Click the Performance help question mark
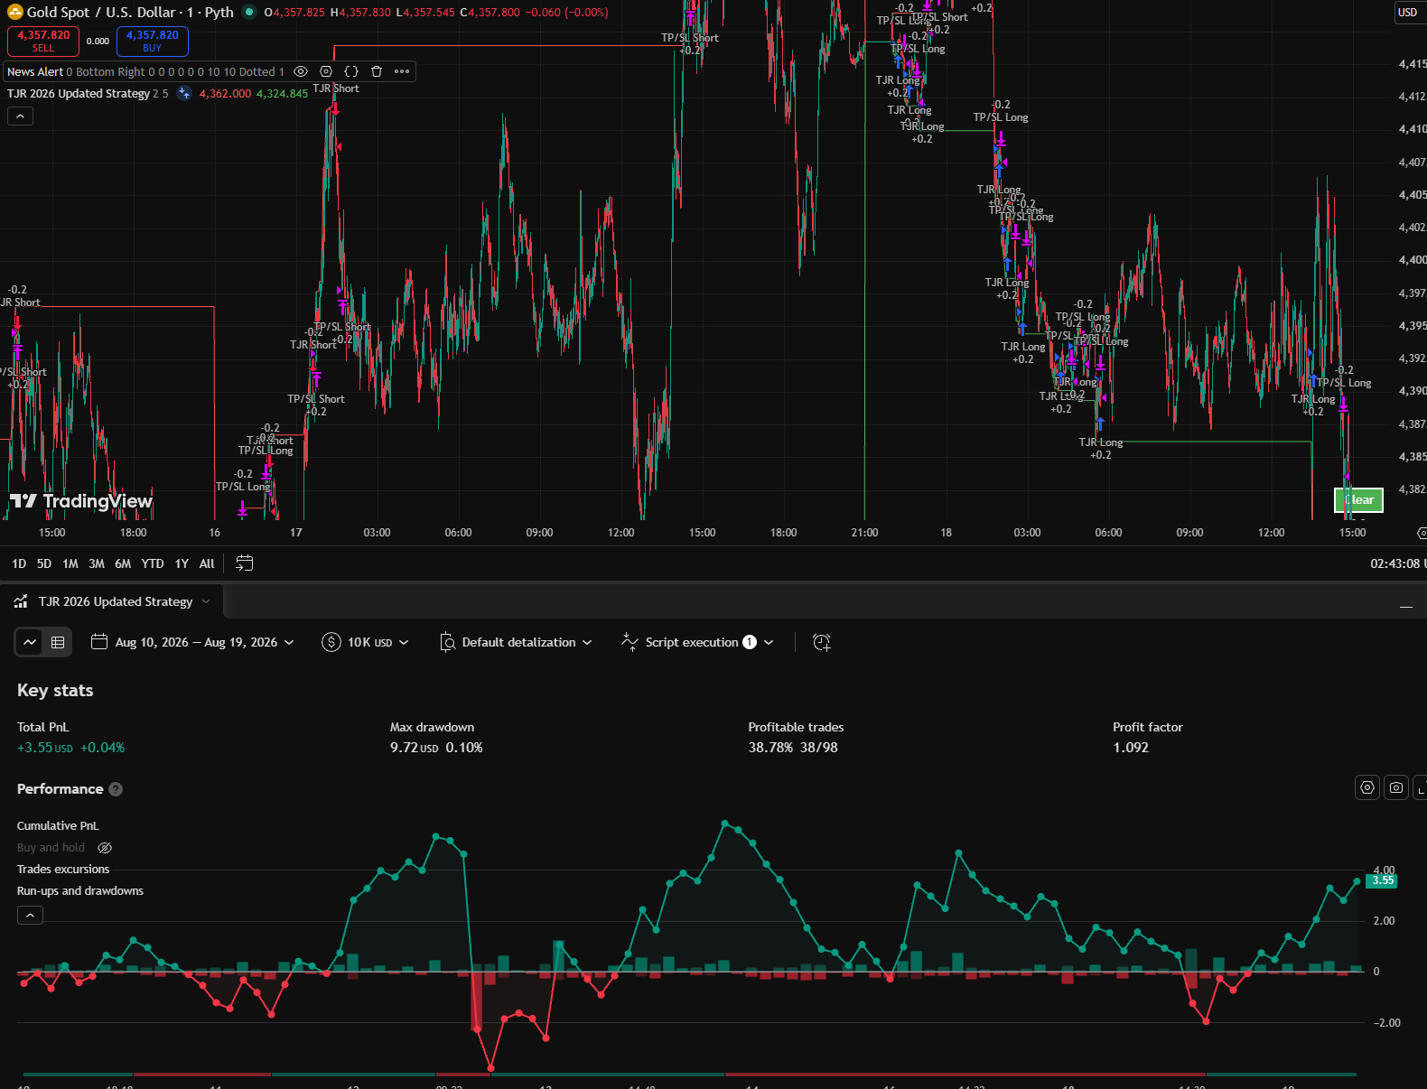1427x1089 pixels. pos(116,789)
